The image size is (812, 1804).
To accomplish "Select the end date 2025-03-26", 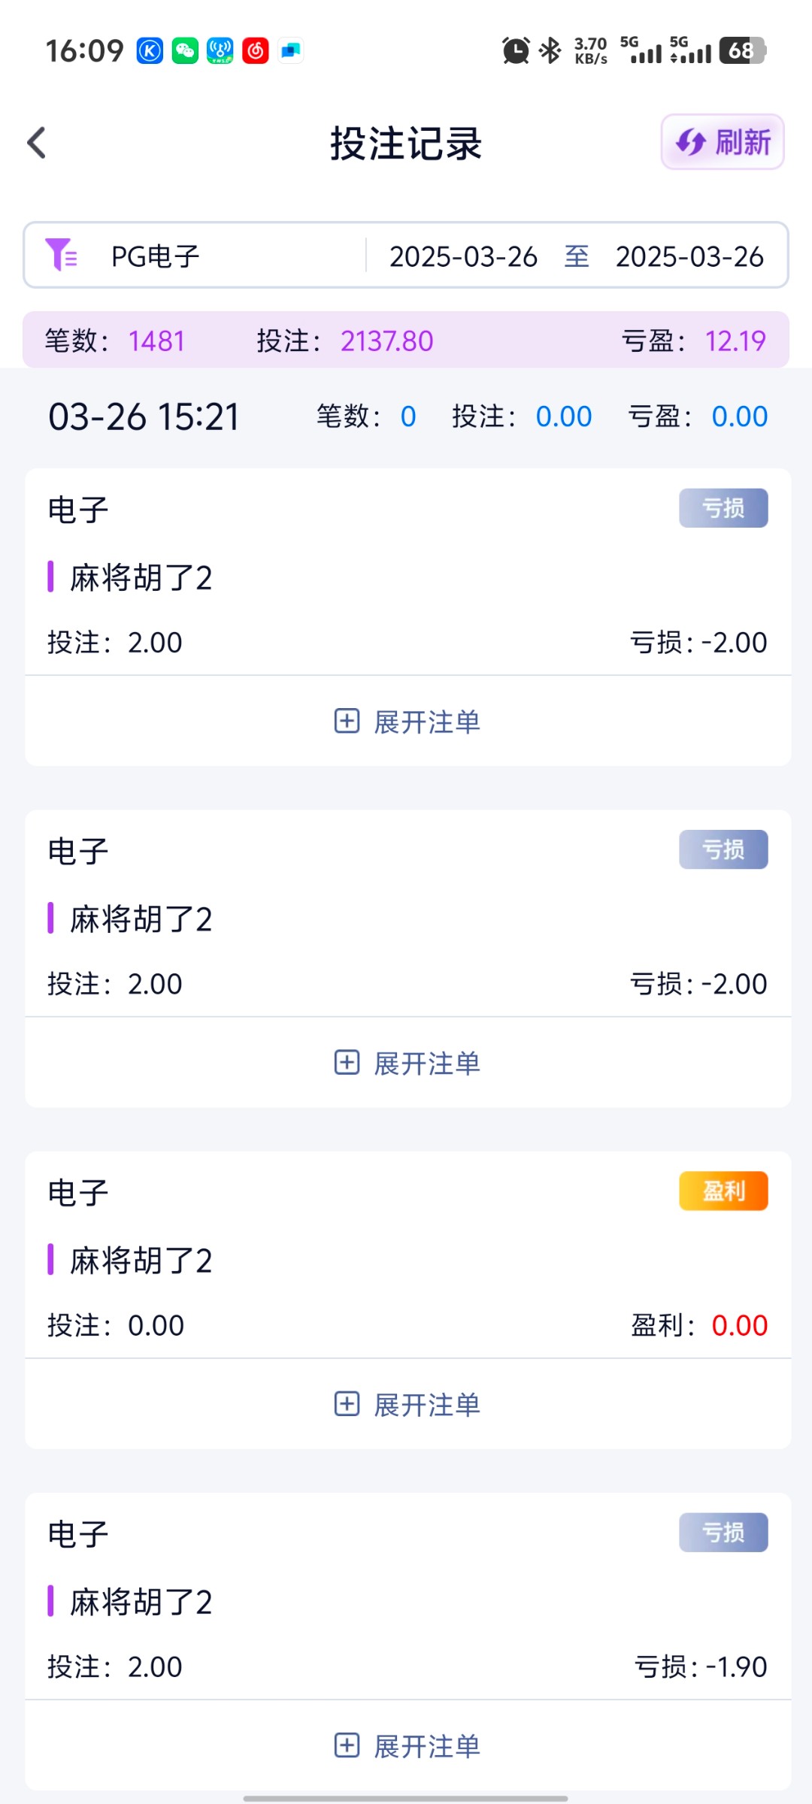I will [x=689, y=256].
